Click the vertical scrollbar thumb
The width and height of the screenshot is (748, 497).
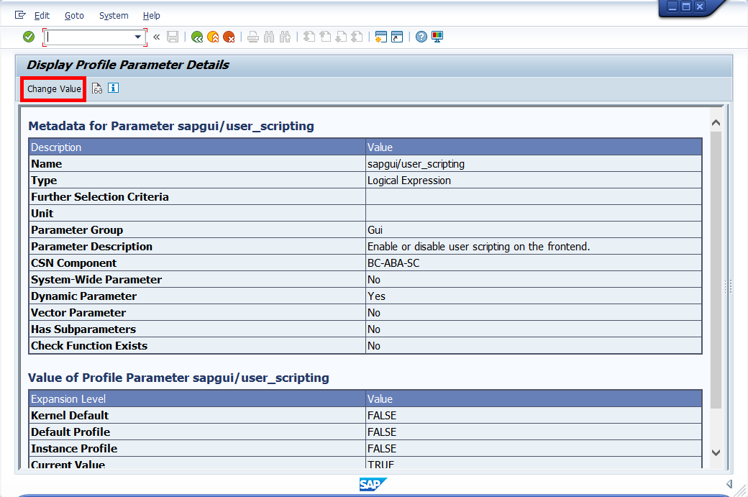pyautogui.click(x=716, y=270)
